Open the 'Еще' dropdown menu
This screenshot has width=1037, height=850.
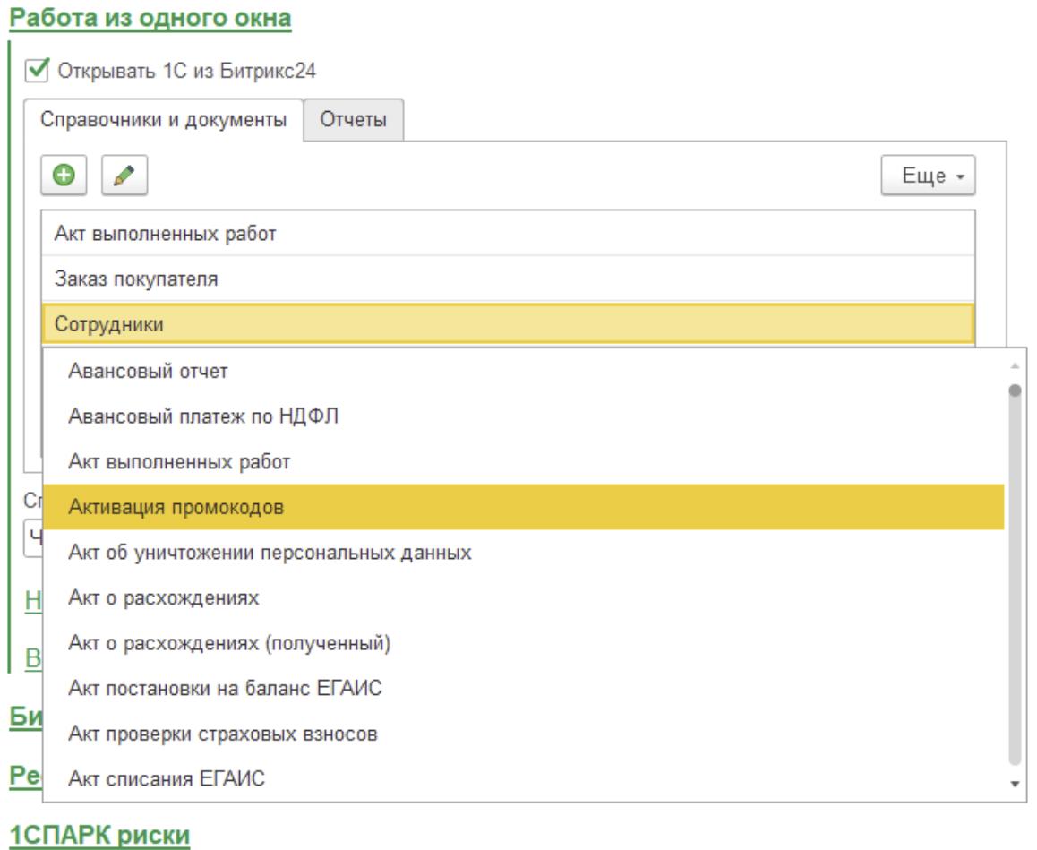click(x=928, y=176)
